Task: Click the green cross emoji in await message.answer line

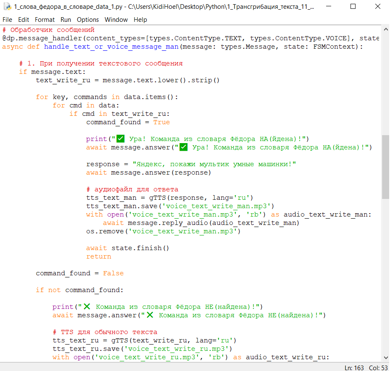Action: tap(150, 315)
